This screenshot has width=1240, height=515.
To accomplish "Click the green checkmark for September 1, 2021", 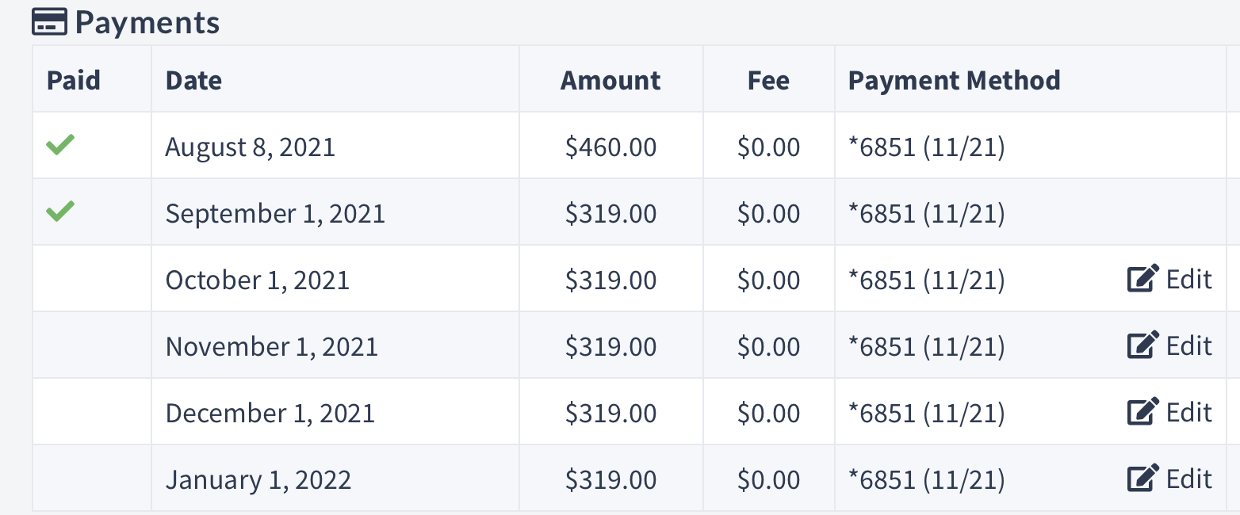I will [x=60, y=212].
